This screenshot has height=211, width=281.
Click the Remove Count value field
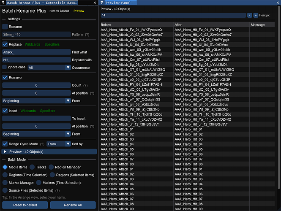[36, 85]
